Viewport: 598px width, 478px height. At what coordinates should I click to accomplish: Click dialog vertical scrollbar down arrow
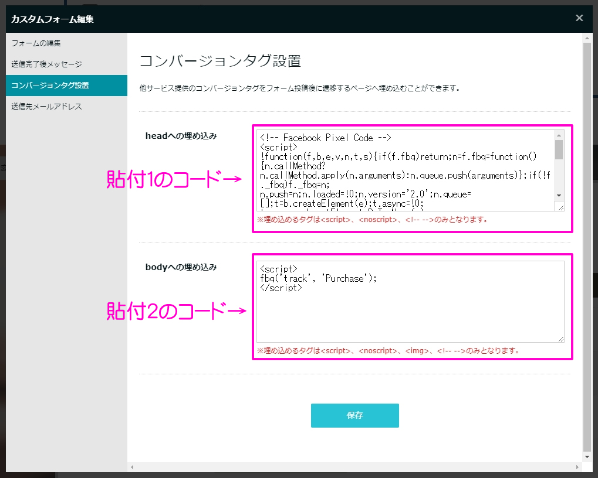point(587,456)
